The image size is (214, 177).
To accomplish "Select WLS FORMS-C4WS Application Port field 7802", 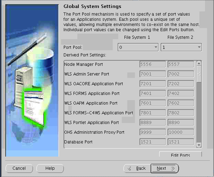I will click(180, 113).
